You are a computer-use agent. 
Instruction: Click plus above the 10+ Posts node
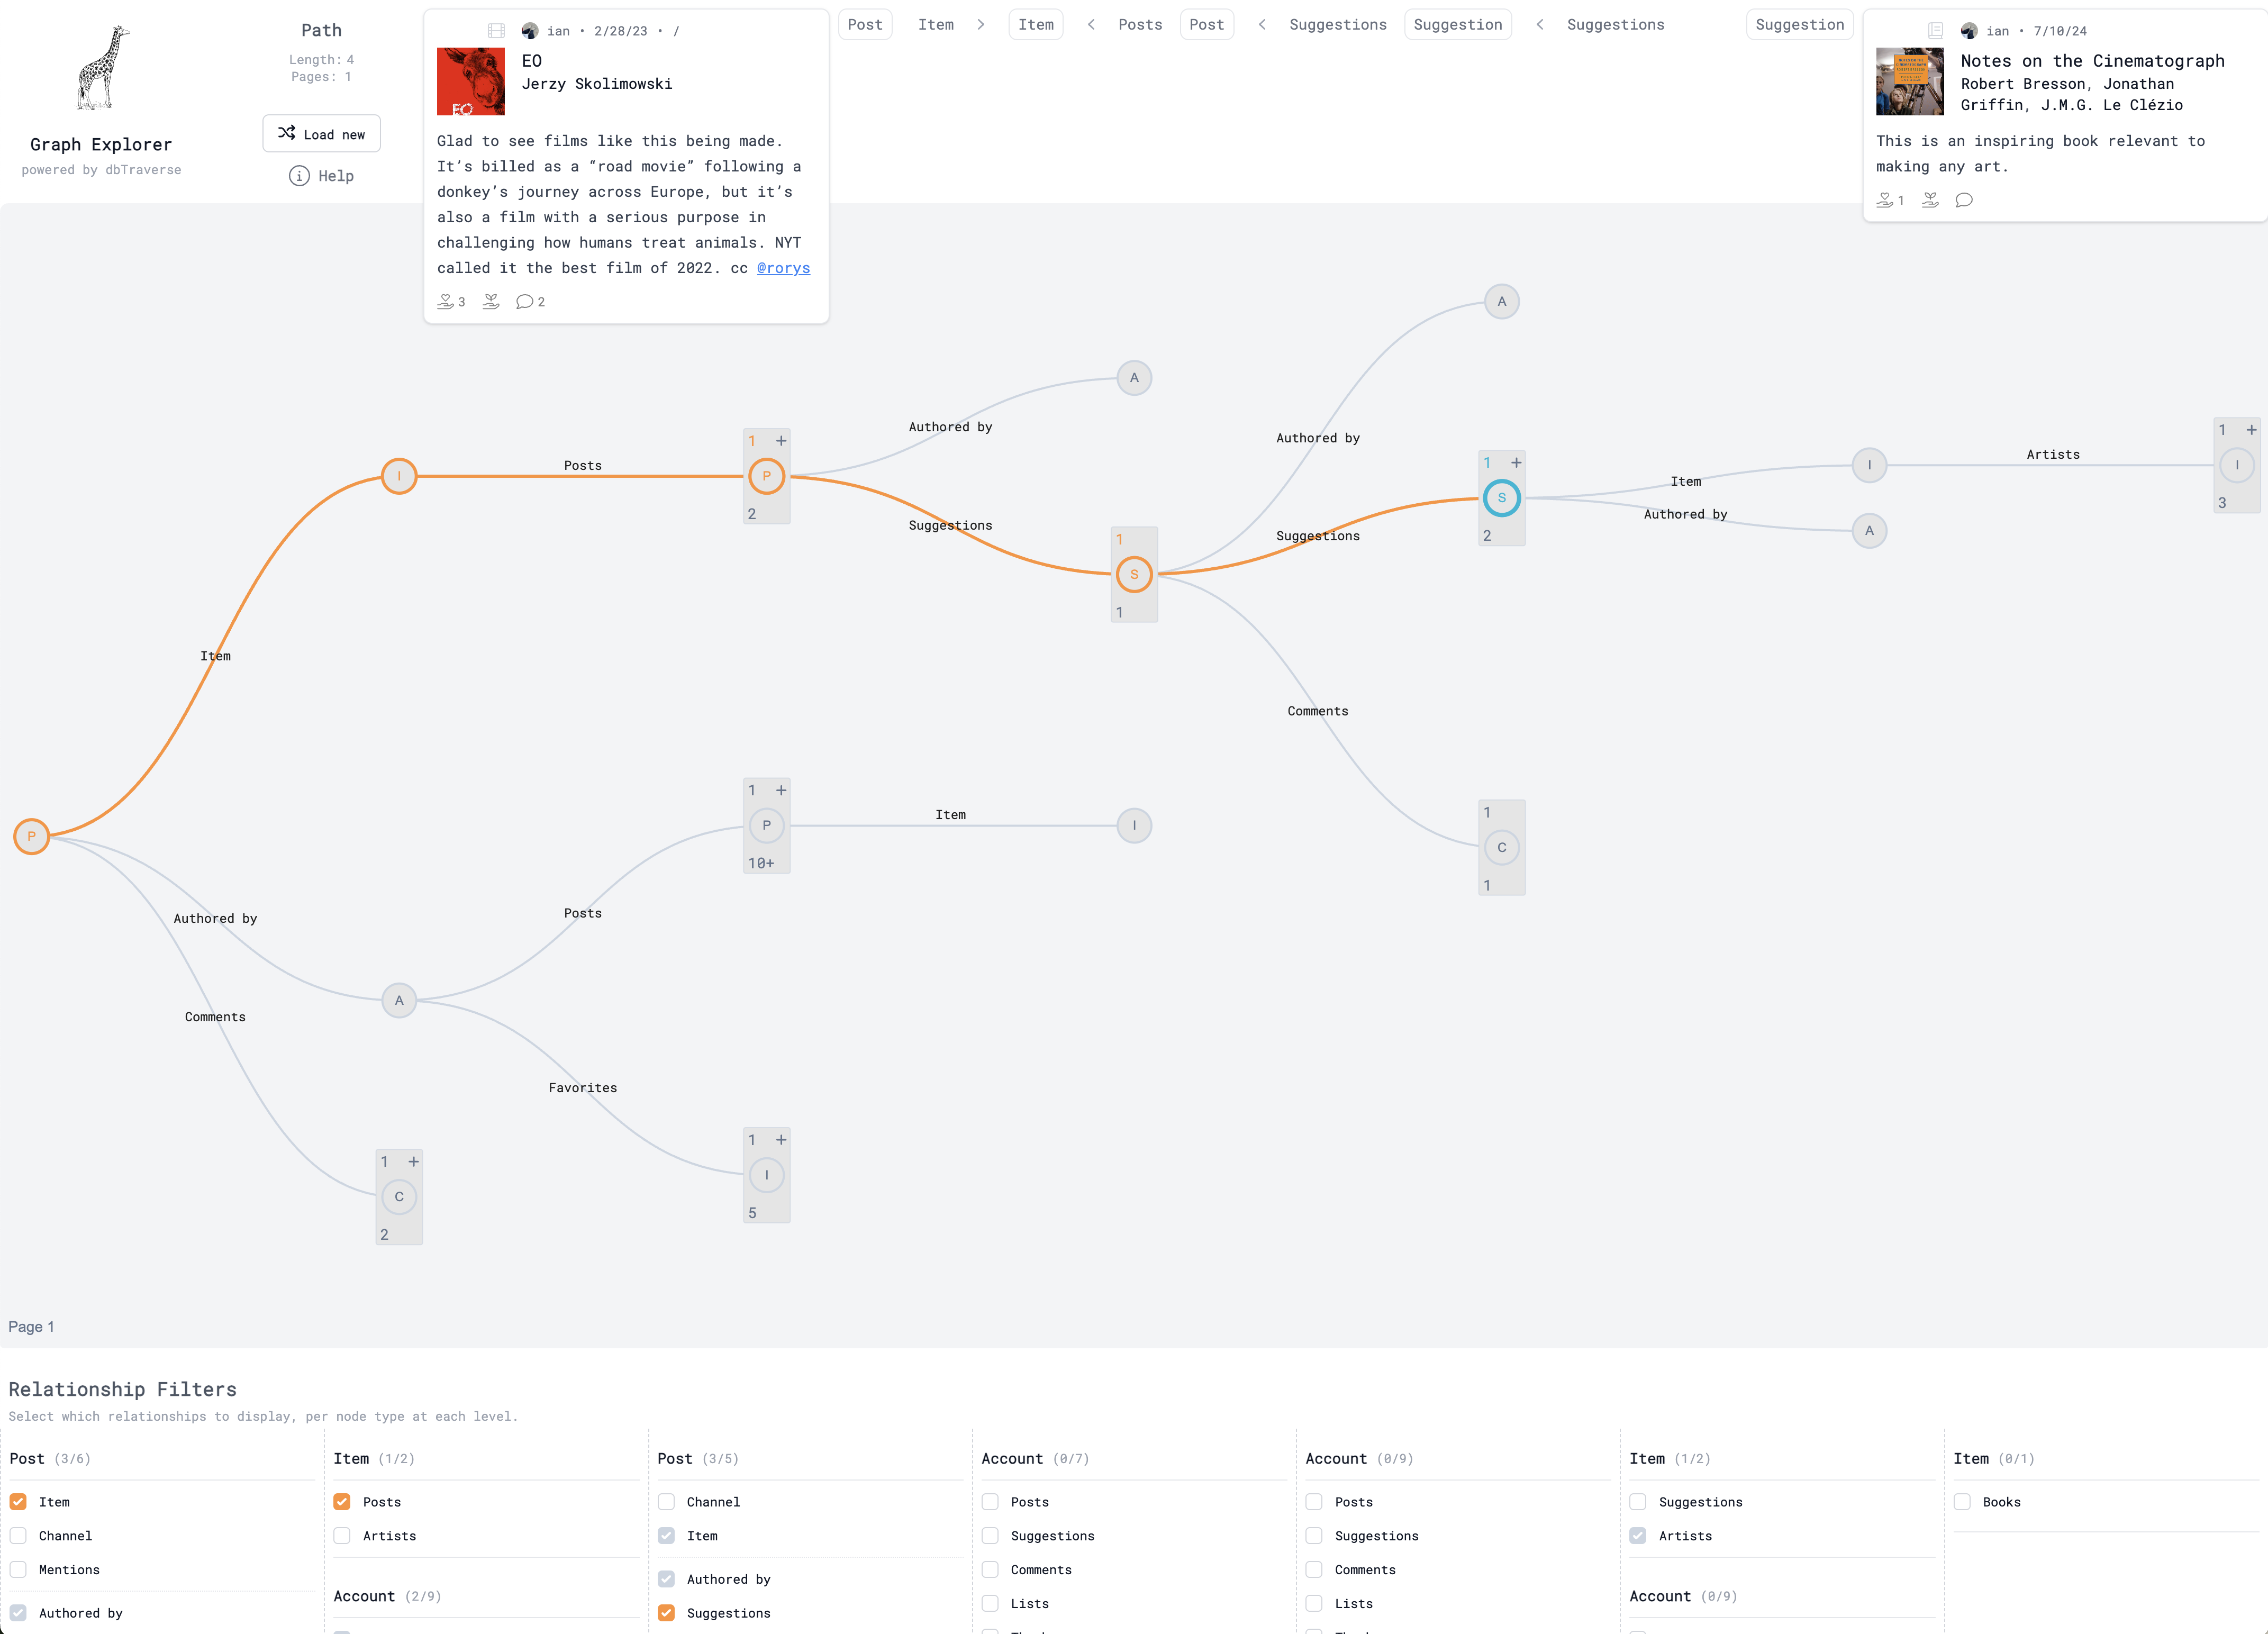point(781,790)
